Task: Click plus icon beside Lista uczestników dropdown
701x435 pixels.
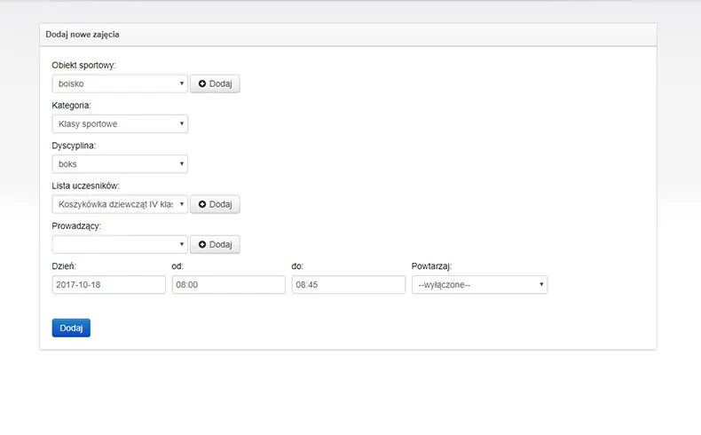Action: pyautogui.click(x=202, y=204)
